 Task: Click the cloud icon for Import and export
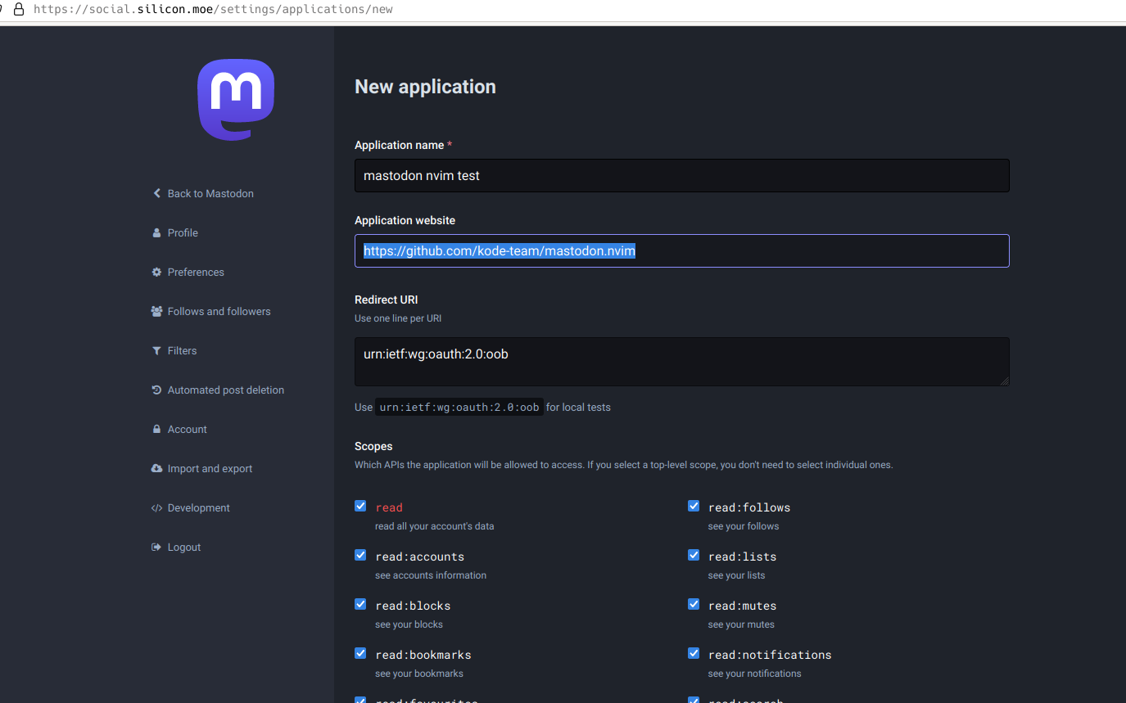[x=157, y=468]
